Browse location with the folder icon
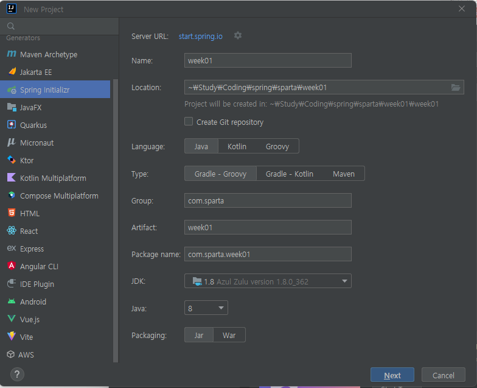 coord(455,88)
